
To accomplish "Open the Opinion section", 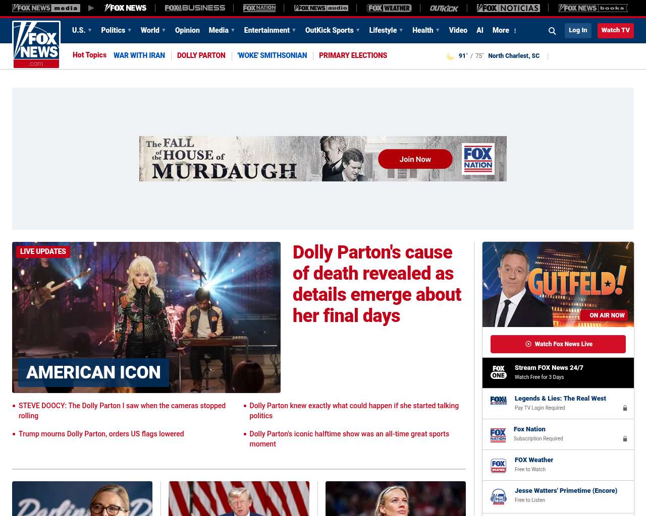I will click(187, 30).
